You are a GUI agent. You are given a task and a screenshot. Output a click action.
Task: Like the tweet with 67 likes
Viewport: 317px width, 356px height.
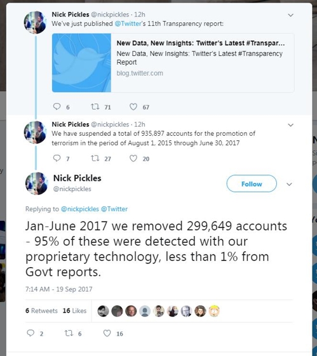click(x=133, y=107)
